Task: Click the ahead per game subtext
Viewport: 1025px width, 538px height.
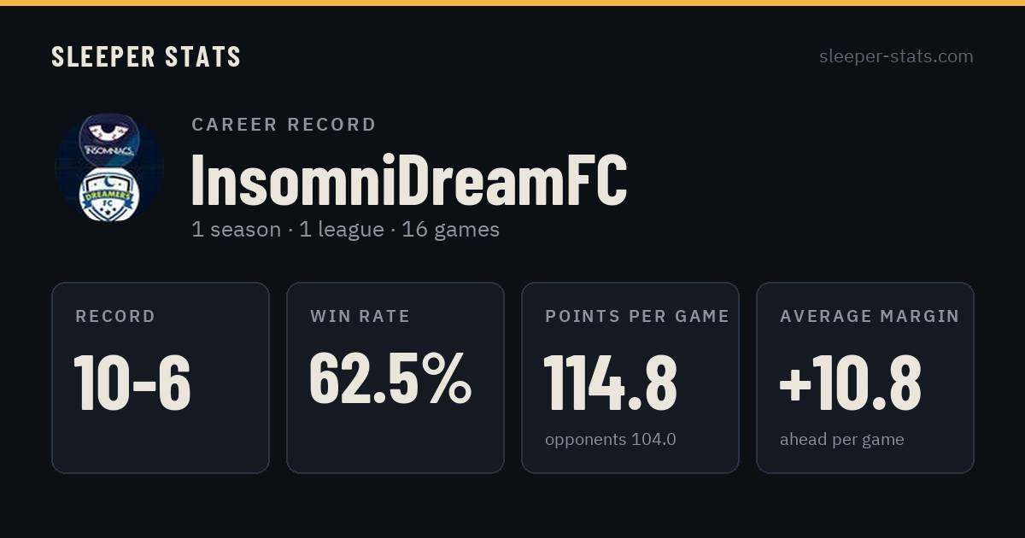Action: pyautogui.click(x=842, y=440)
